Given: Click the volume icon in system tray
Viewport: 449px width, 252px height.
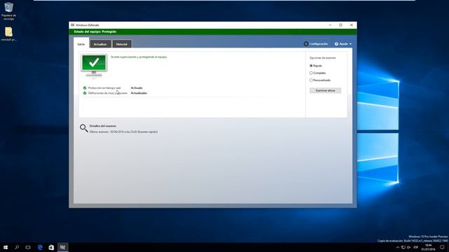Looking at the screenshot, I should (x=409, y=247).
